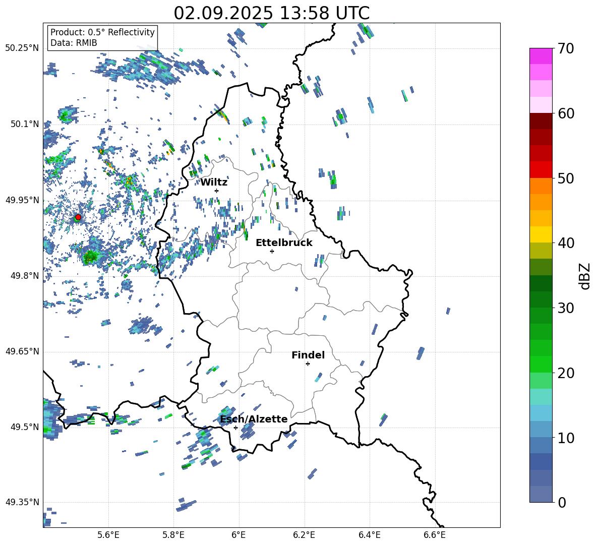Click the Product: 0.5° Reflectivity text
Screen dimensions: 597x545
click(x=102, y=32)
